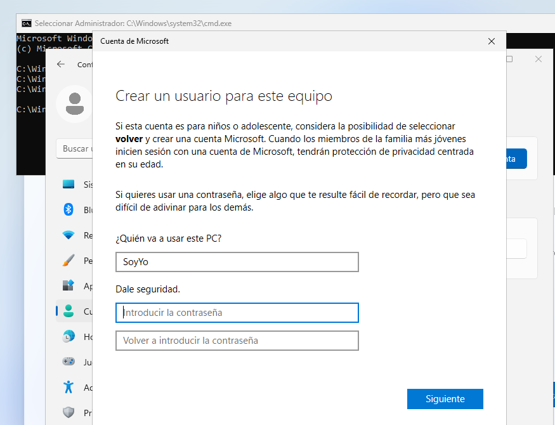
Task: Click the Privacy shield icon in sidebar
Action: [x=69, y=412]
